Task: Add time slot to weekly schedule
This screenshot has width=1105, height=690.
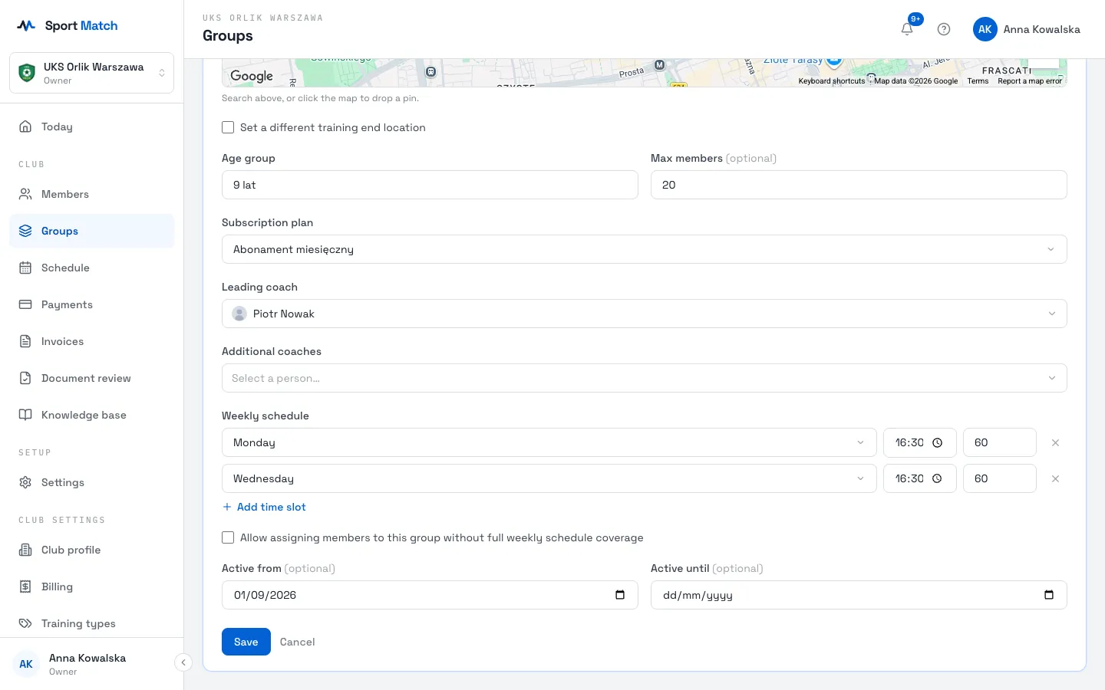Action: point(264,507)
